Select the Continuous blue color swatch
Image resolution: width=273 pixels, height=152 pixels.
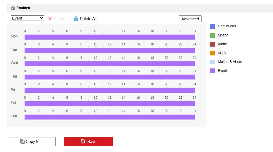[x=212, y=26]
